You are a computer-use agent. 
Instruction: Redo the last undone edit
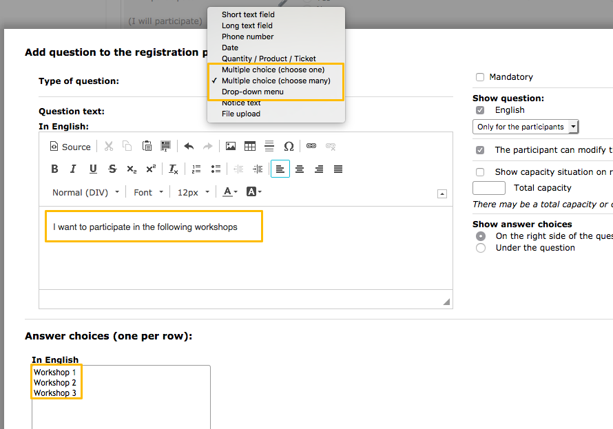(207, 147)
